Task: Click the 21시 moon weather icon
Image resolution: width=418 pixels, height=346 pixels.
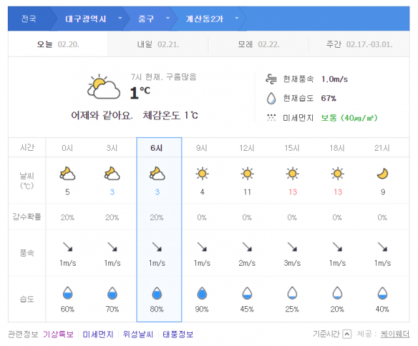Action: [x=383, y=174]
